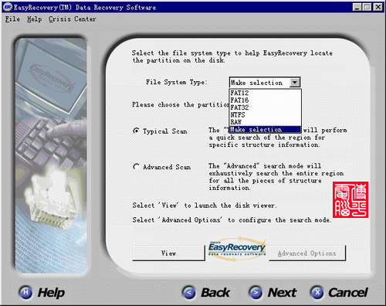Viewport: 386px width, 306px height.
Task: Click the round Help icon
Action: [25, 292]
